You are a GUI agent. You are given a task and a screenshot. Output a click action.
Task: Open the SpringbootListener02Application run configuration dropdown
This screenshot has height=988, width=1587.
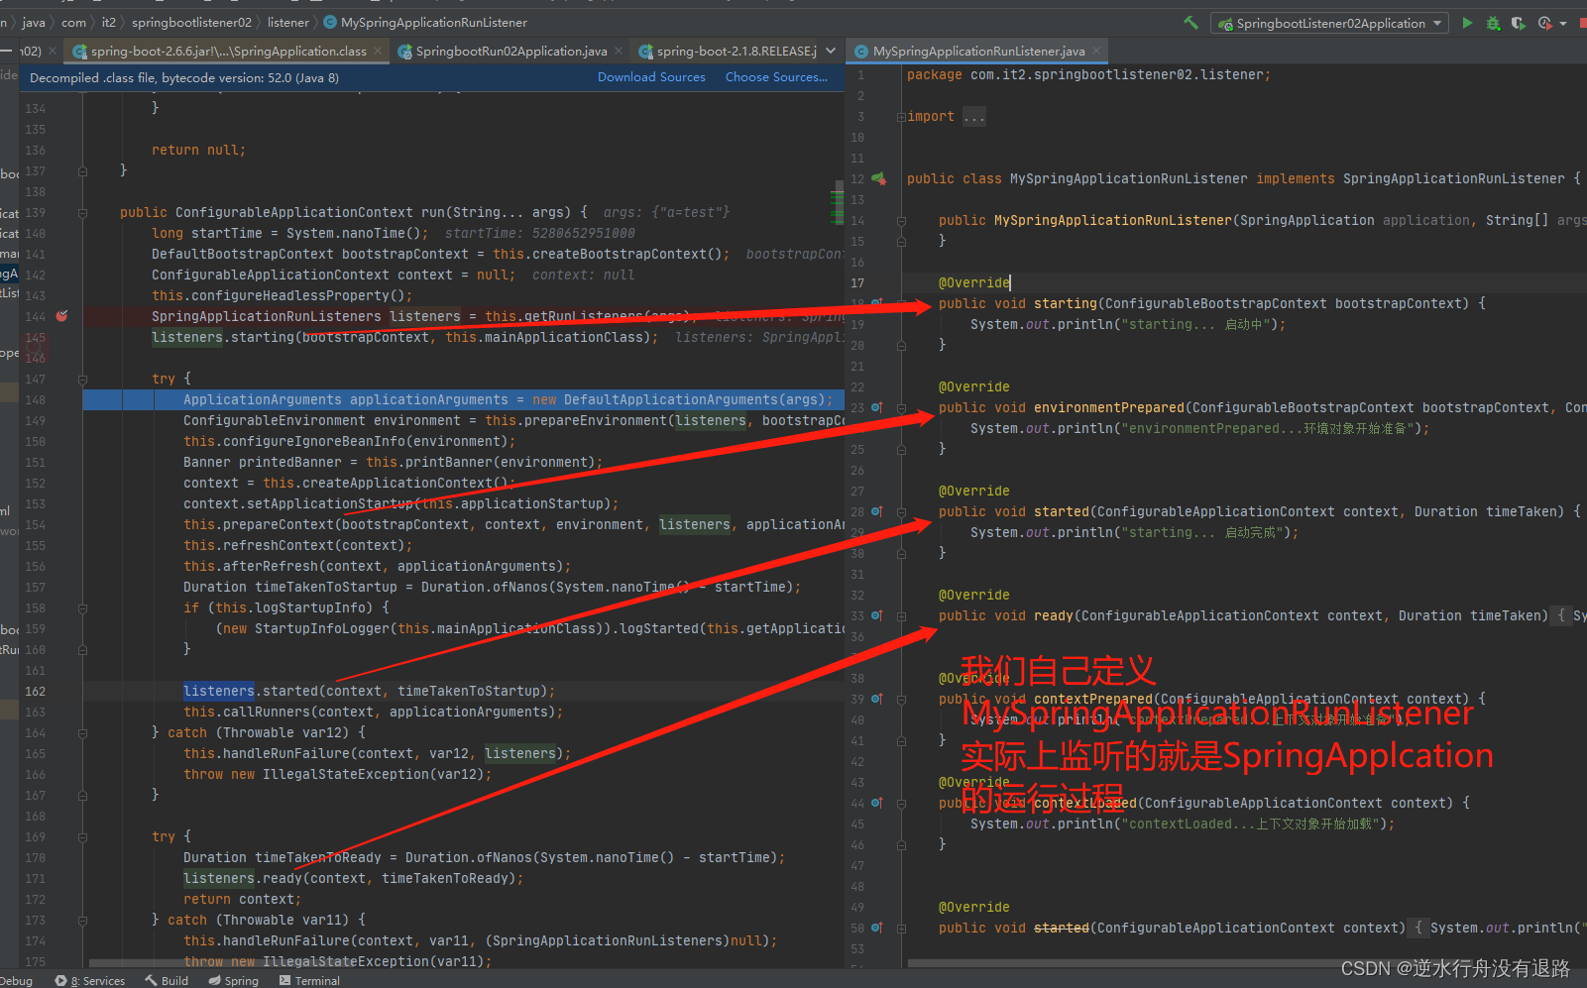tap(1329, 23)
